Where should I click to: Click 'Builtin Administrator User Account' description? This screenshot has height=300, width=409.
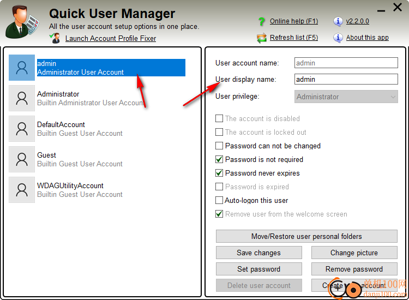pyautogui.click(x=91, y=103)
